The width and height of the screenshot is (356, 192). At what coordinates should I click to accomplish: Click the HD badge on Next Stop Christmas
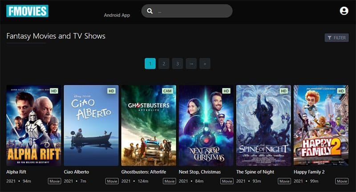226,91
